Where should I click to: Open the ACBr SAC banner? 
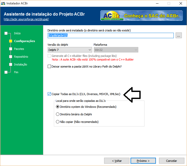tap(141, 16)
